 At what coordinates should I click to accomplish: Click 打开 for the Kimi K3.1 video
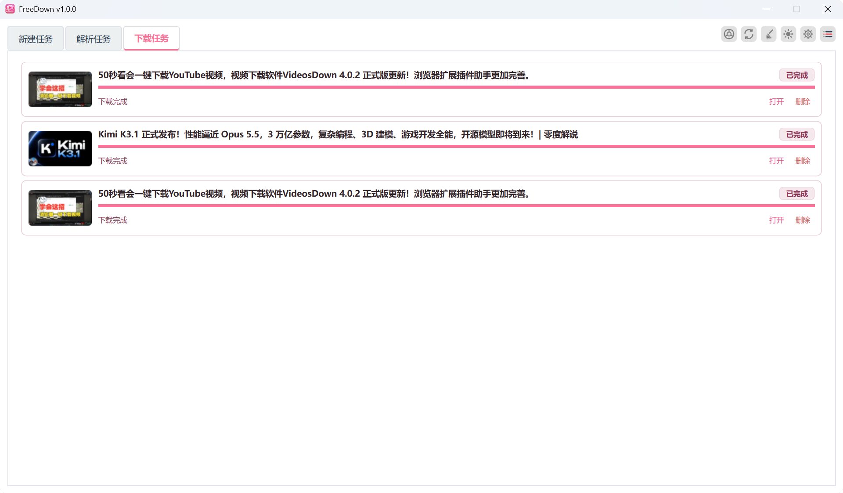click(776, 161)
